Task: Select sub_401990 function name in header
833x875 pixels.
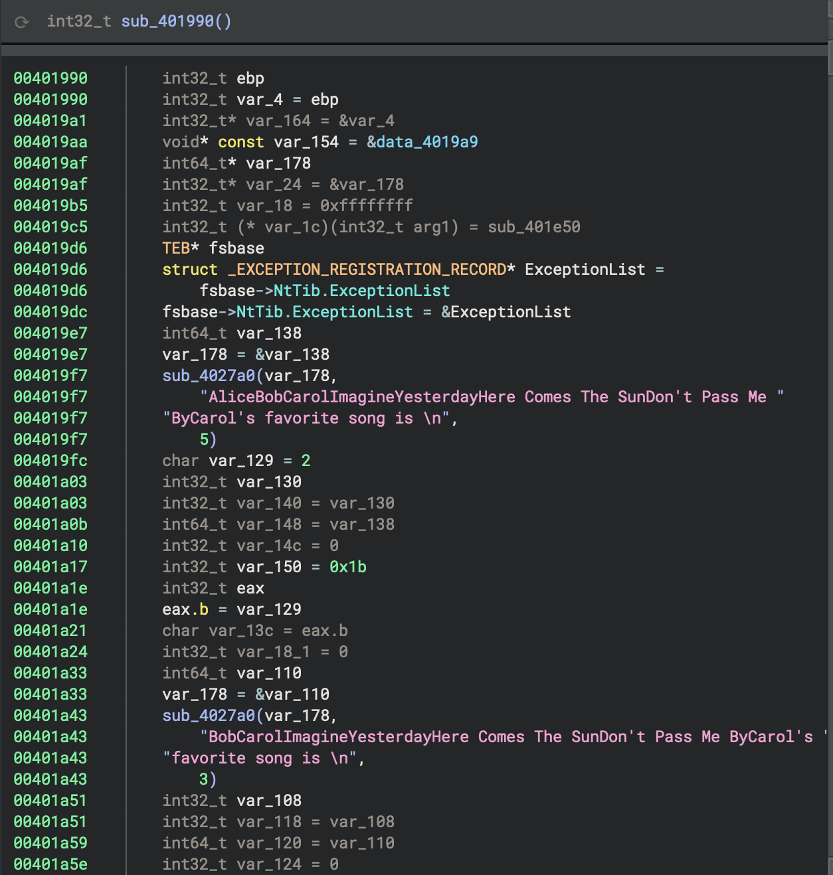Action: pyautogui.click(x=167, y=21)
